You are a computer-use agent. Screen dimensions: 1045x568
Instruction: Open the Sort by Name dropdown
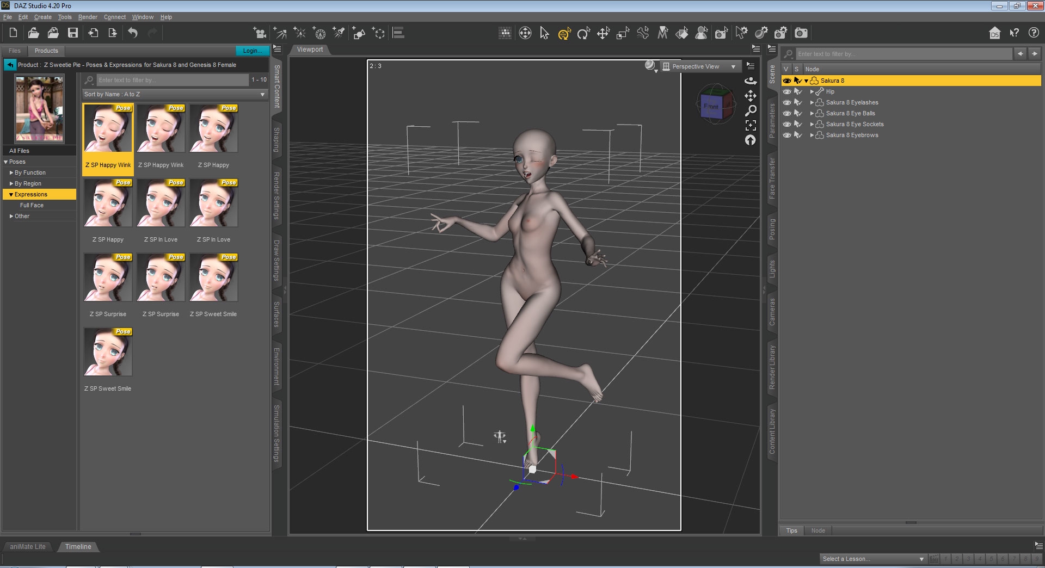click(x=175, y=94)
